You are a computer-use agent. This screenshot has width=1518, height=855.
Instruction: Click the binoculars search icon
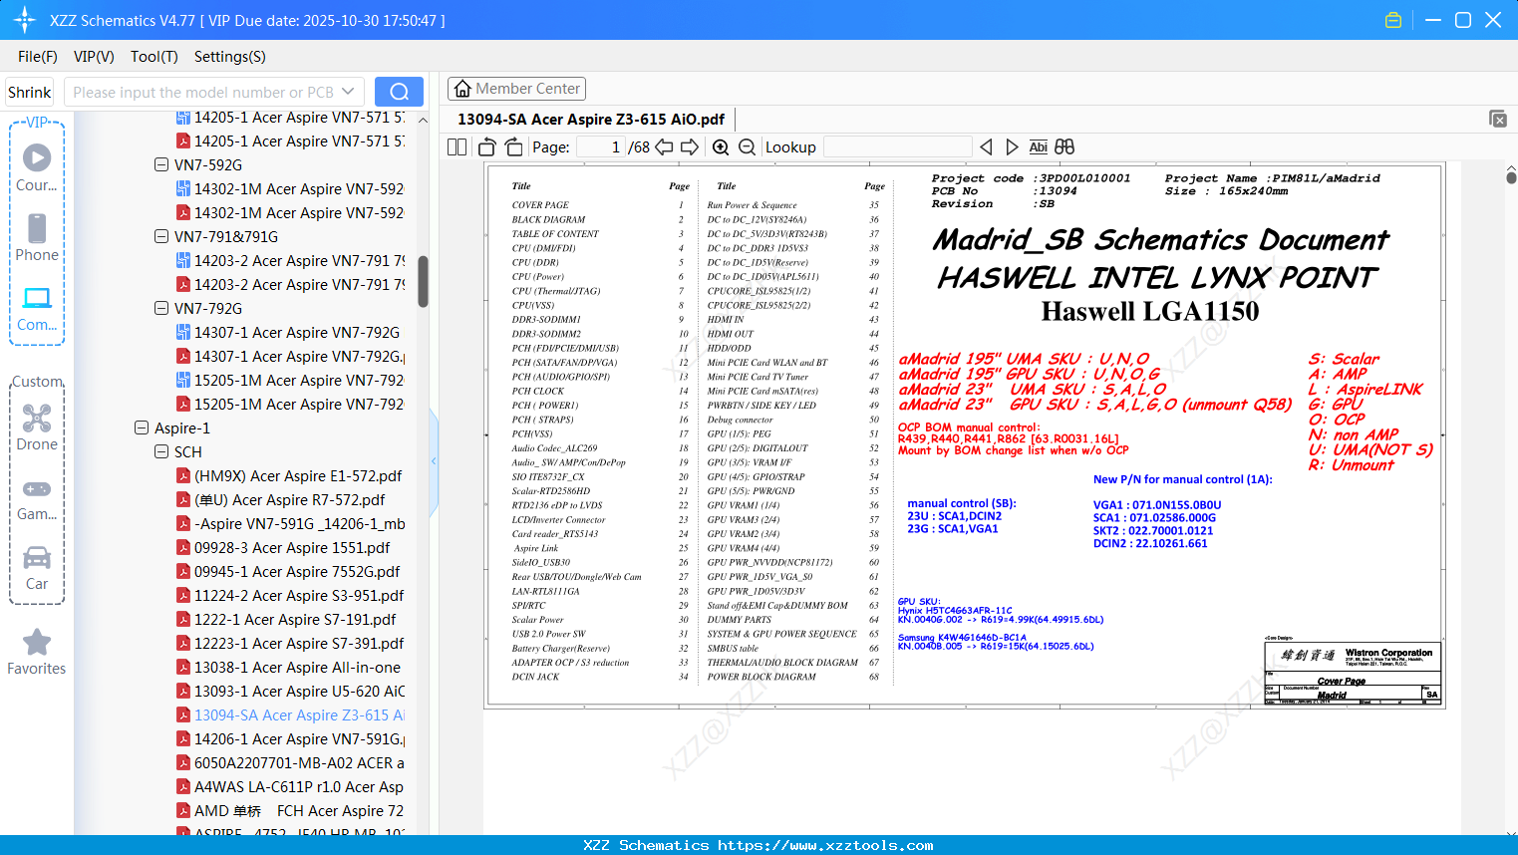[1064, 147]
